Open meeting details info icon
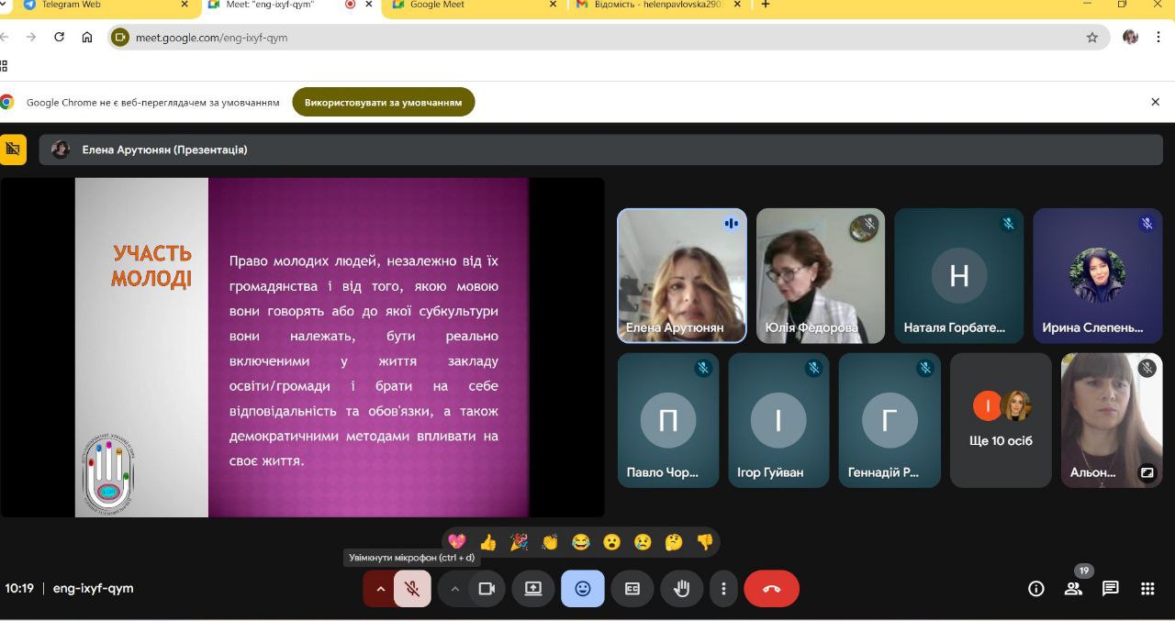 pyautogui.click(x=1036, y=589)
